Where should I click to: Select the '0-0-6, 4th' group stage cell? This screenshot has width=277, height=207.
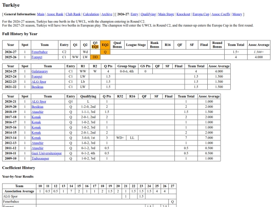[127, 71]
